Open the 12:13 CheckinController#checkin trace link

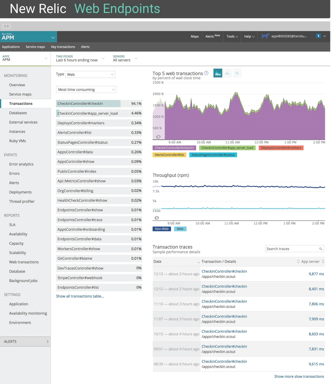224,271
